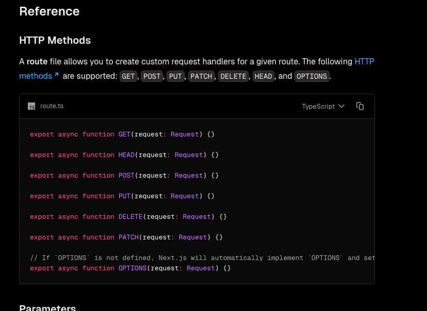Follow the 'HTTP methods' hyperlink
The image size is (427, 311).
(364, 61)
